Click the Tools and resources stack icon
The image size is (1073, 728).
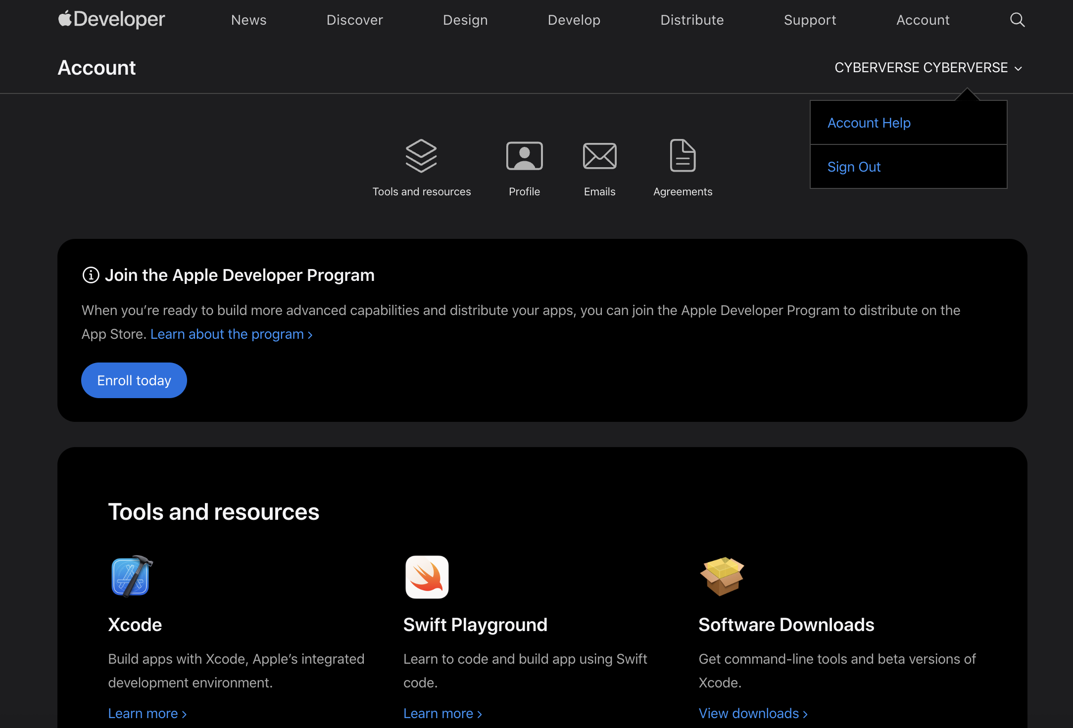421,156
